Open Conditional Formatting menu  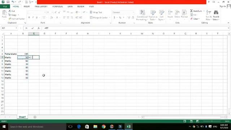[142, 15]
